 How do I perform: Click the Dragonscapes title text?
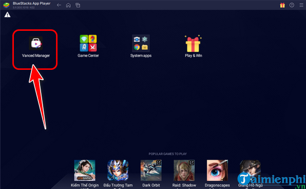click(x=217, y=185)
